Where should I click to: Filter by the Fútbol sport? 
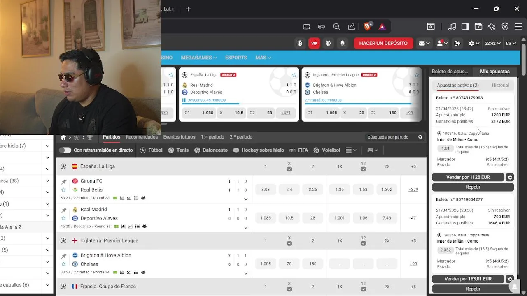[151, 150]
